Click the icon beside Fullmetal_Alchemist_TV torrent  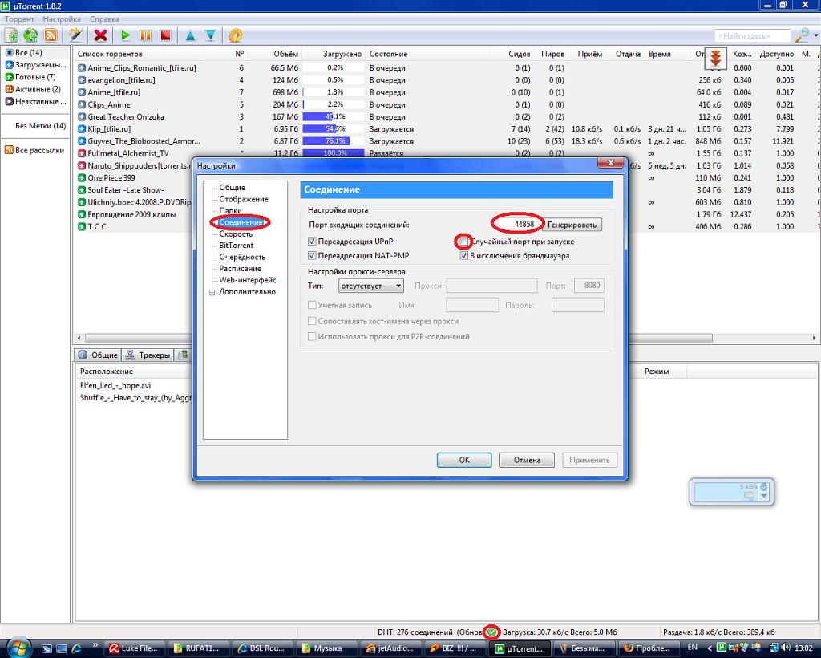(82, 153)
